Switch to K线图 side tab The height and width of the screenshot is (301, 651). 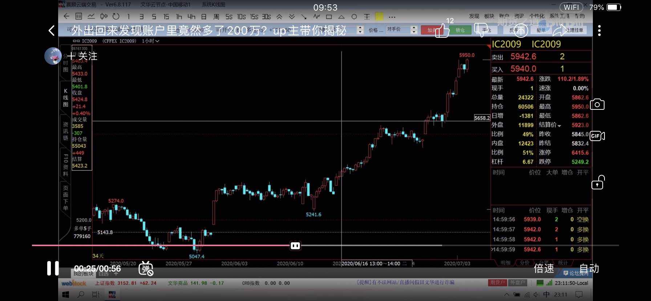65,97
